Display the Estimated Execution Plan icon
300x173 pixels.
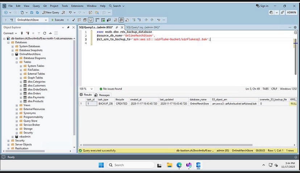click(79, 20)
